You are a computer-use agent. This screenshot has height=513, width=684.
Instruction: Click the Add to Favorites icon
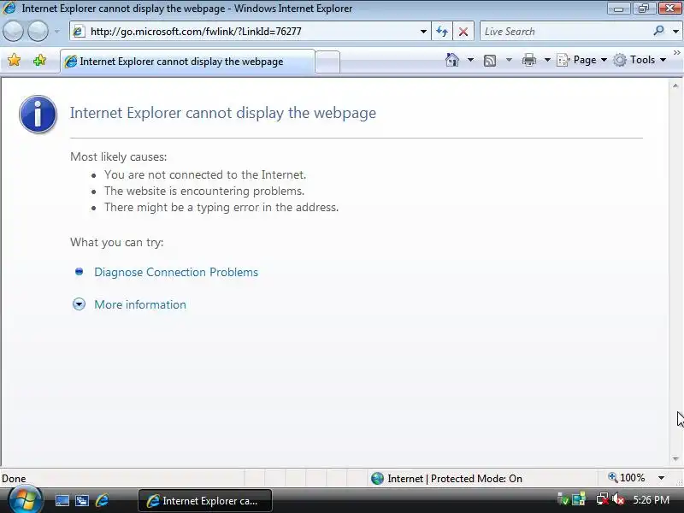coord(39,60)
